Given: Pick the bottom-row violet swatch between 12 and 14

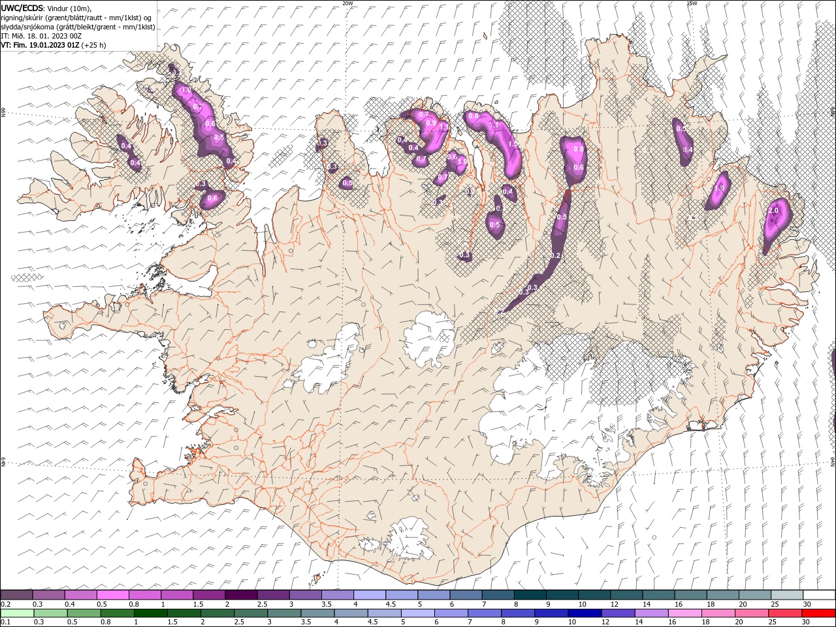Looking at the screenshot, I should [617, 613].
